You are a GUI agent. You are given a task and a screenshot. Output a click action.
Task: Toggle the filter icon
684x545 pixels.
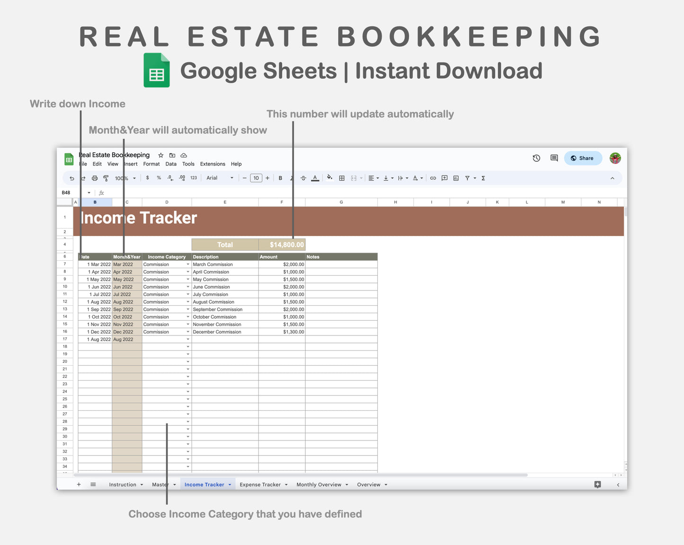click(468, 178)
